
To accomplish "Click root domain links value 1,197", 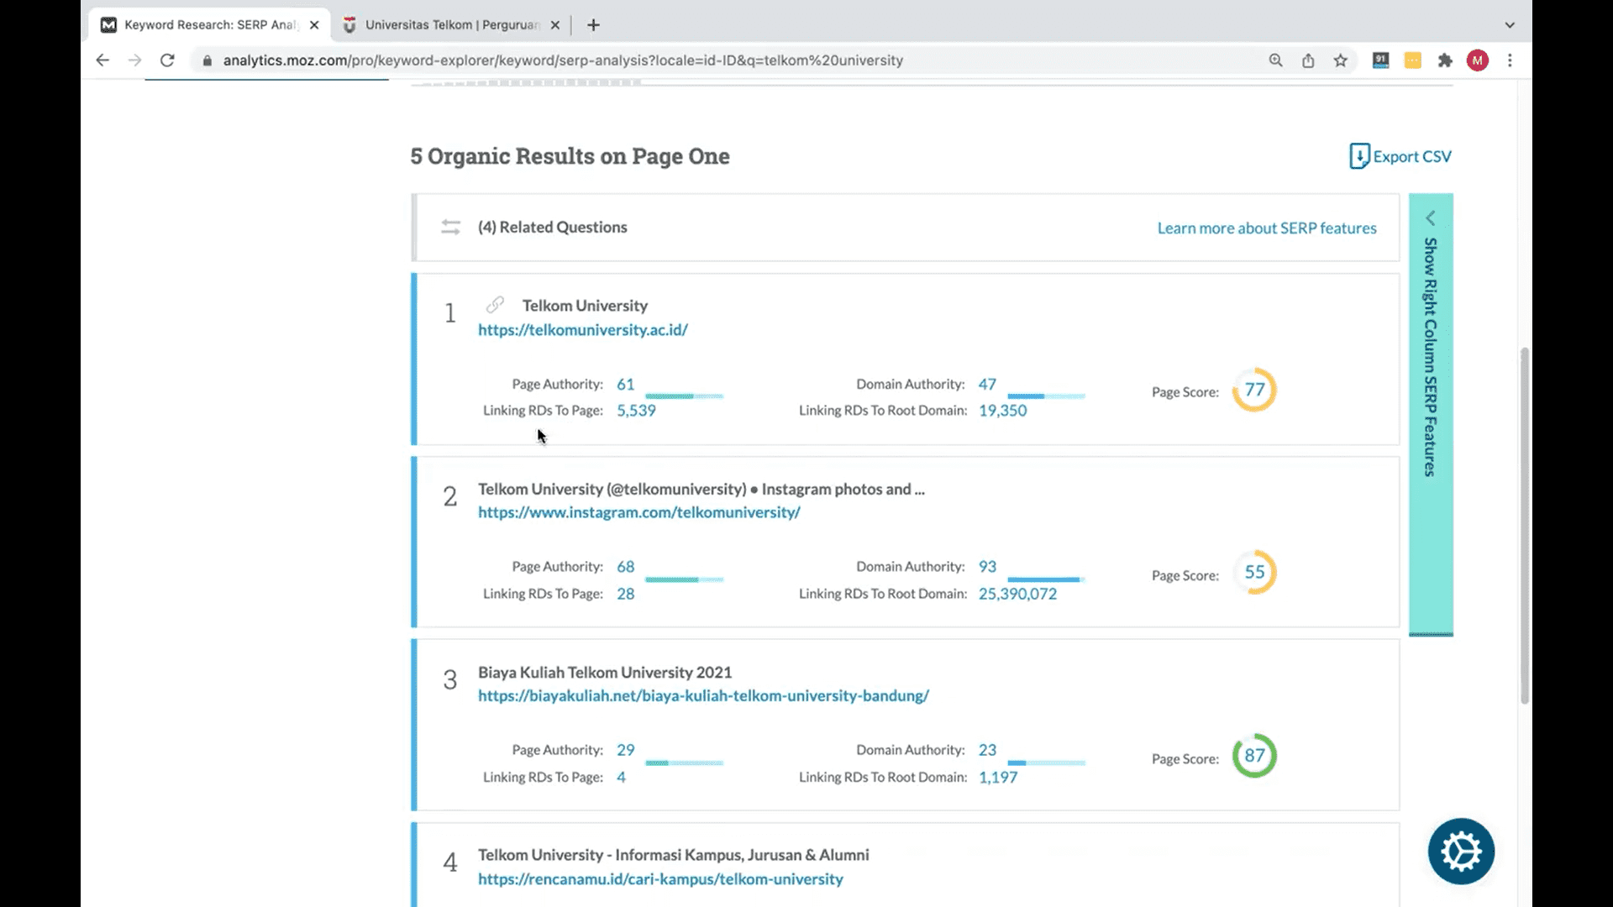I will pyautogui.click(x=998, y=777).
